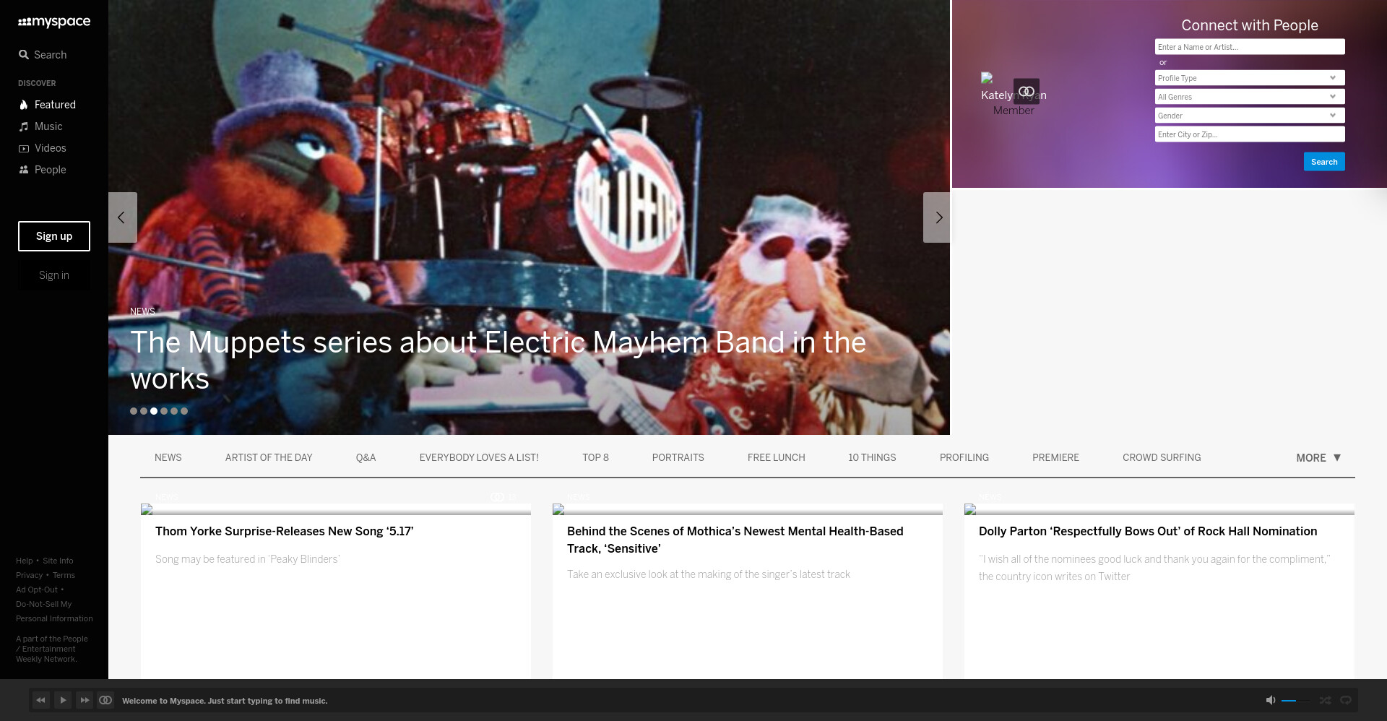Switch to the CROWD SURFING tab

pos(1162,458)
